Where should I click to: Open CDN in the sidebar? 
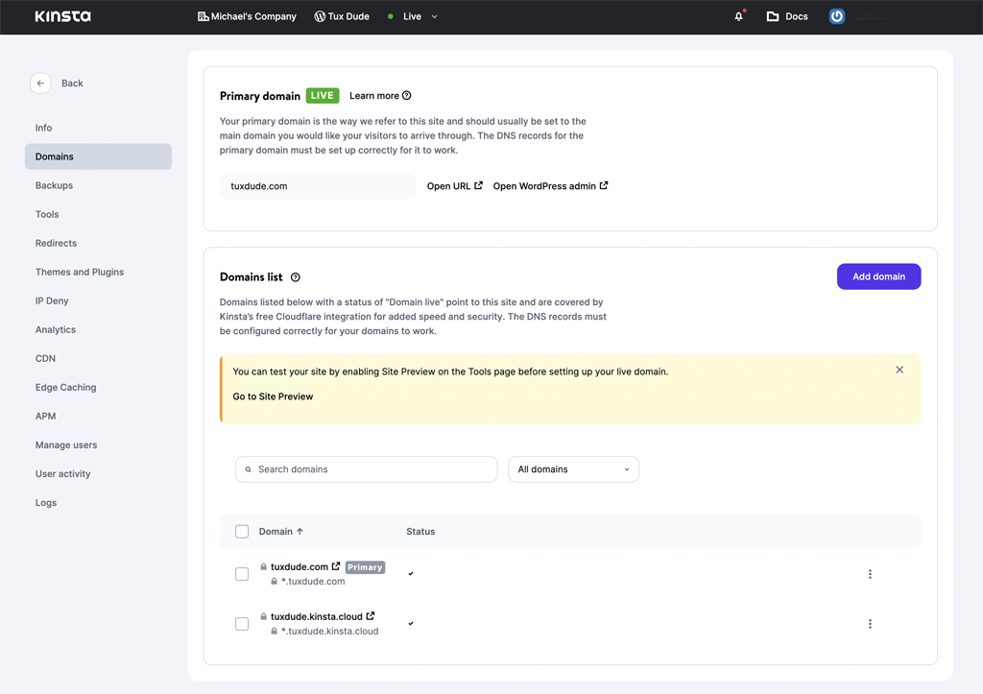(45, 359)
